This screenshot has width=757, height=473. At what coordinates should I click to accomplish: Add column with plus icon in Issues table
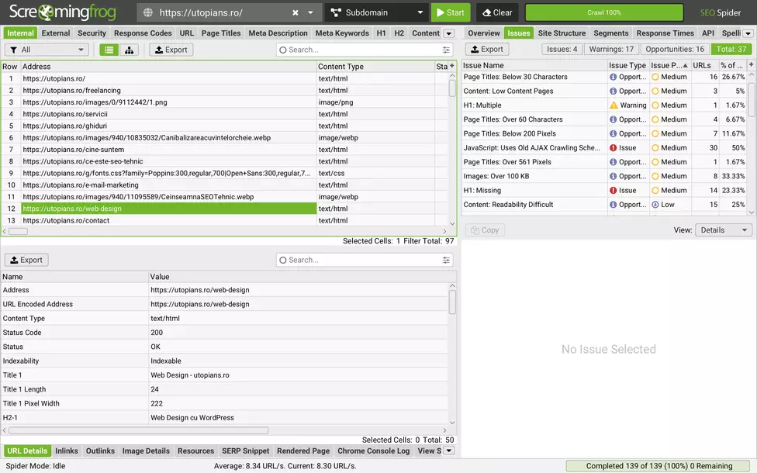752,64
